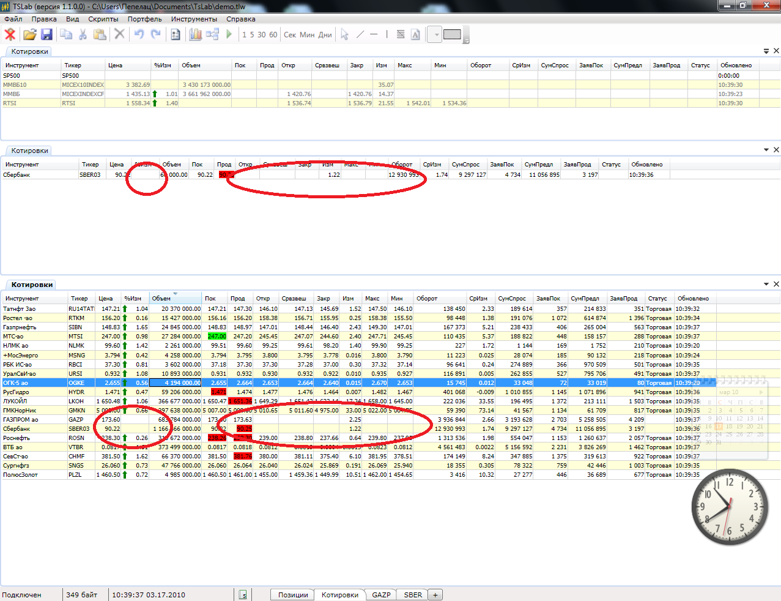Open dropdown arrow beside the color box
This screenshot has width=781, height=601.
[x=435, y=34]
